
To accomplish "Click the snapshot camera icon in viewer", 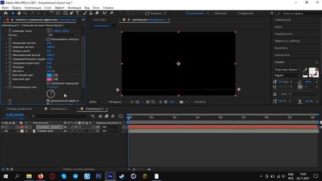I will tap(181, 102).
